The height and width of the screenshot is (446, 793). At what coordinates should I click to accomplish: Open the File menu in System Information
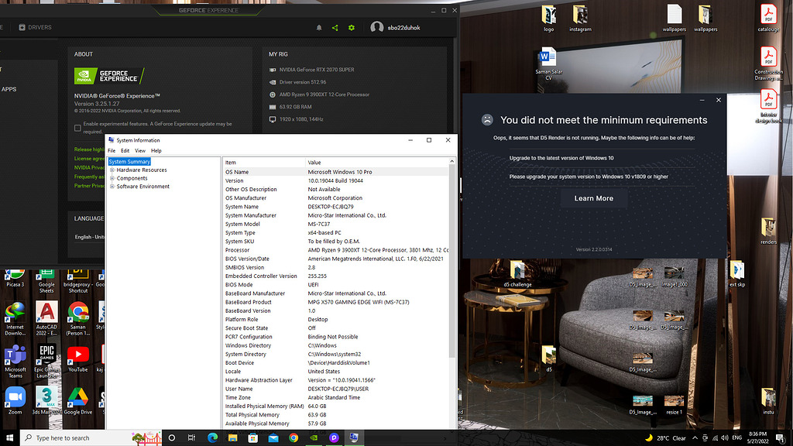point(112,151)
